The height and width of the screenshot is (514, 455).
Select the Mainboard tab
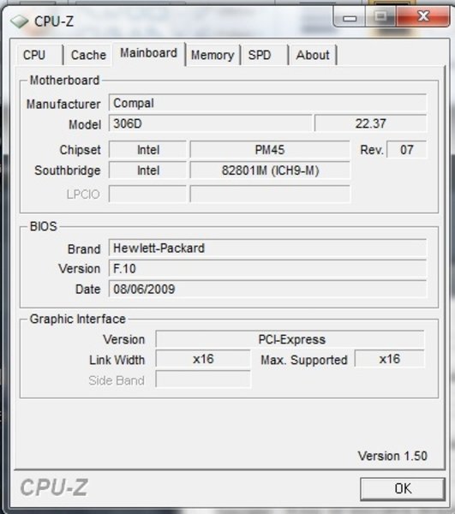(149, 53)
